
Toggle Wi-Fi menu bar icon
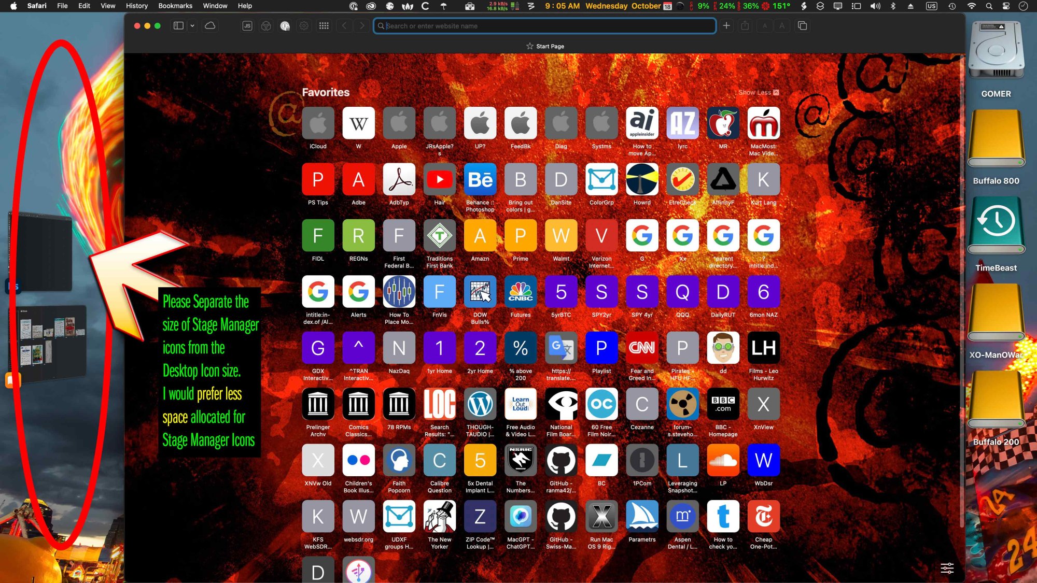[x=971, y=6]
